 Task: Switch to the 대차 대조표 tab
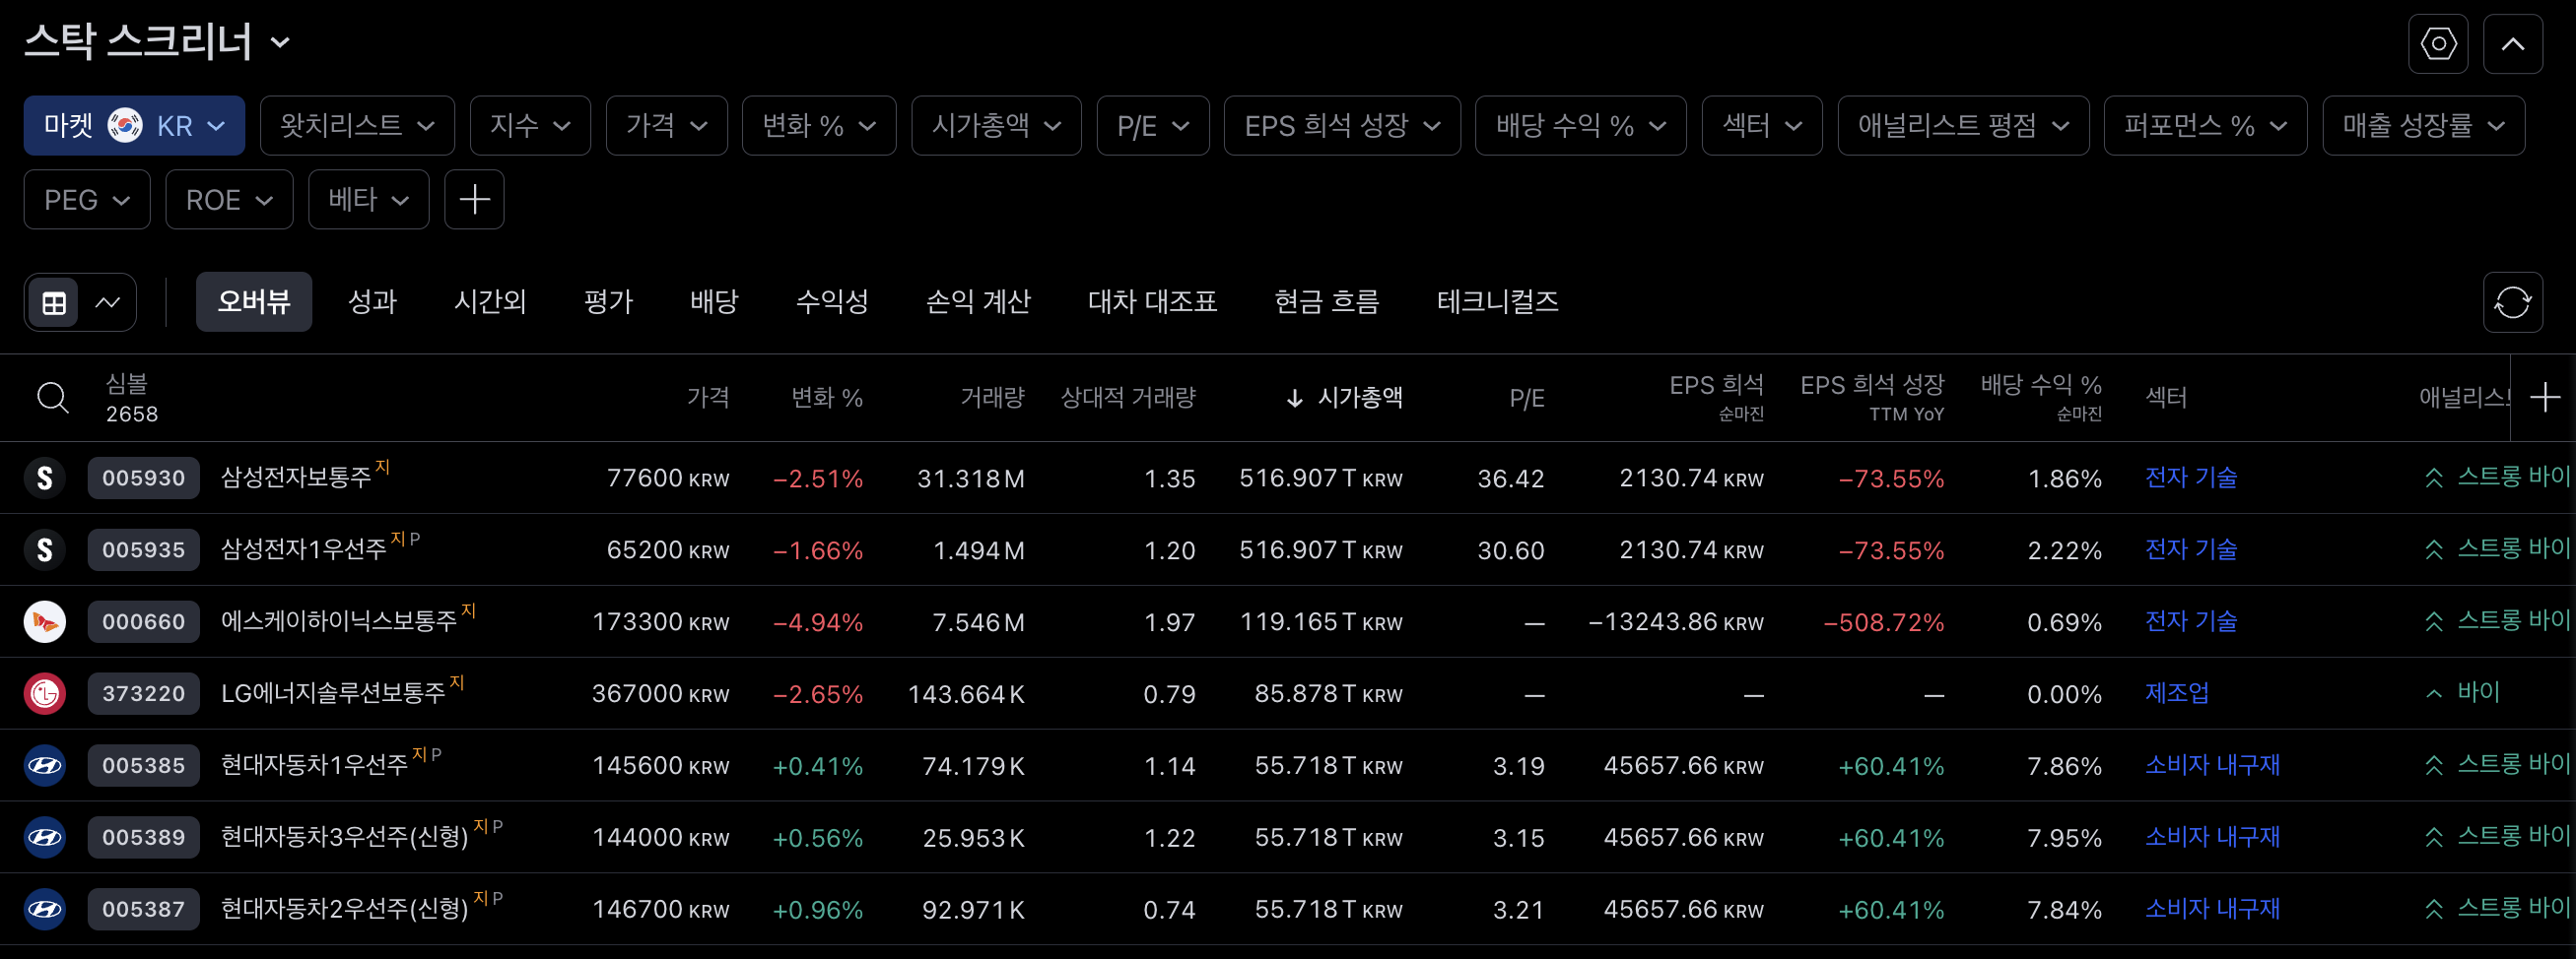click(1152, 301)
